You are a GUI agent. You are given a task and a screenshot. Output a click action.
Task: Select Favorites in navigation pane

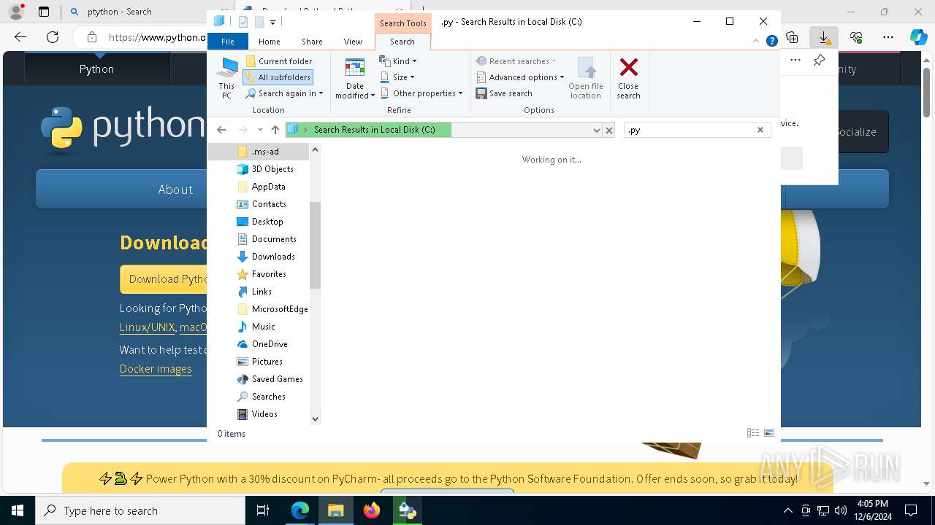point(262,274)
